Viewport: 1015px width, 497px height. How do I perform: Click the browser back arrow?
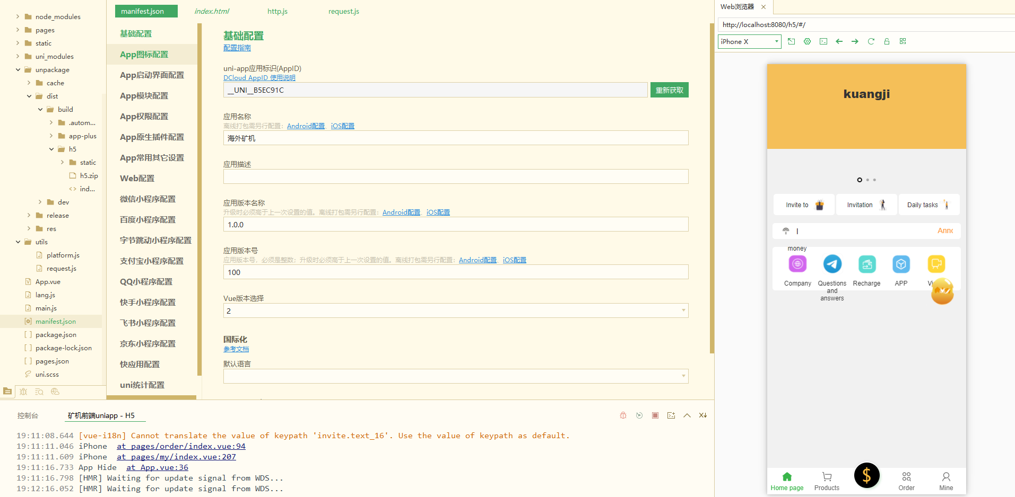click(x=839, y=41)
